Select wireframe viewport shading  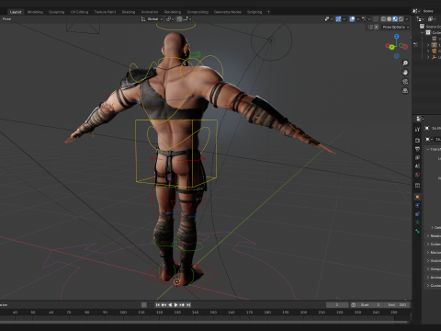click(383, 19)
